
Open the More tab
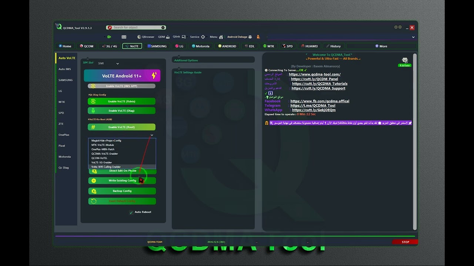(381, 46)
